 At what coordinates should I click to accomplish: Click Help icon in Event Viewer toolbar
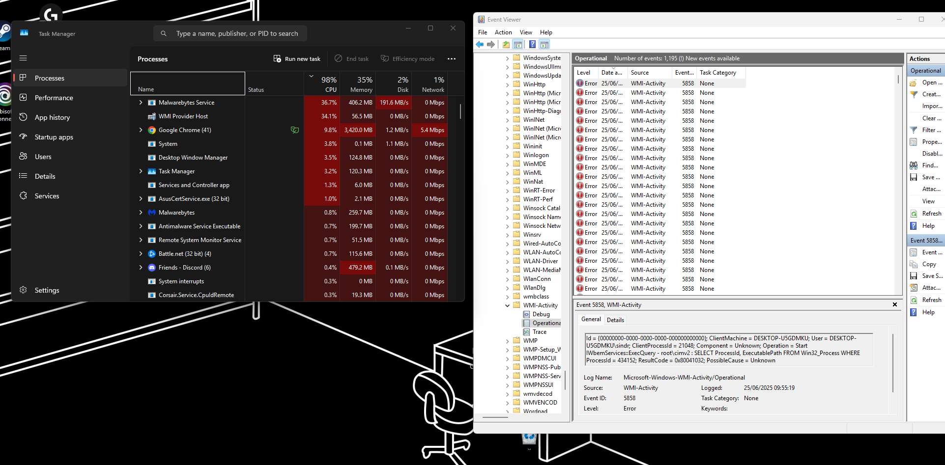click(x=532, y=45)
